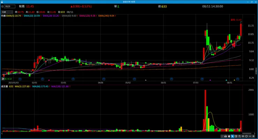
Task: Click the timestamp 08/11 14:30:00
Action: (x=213, y=6)
